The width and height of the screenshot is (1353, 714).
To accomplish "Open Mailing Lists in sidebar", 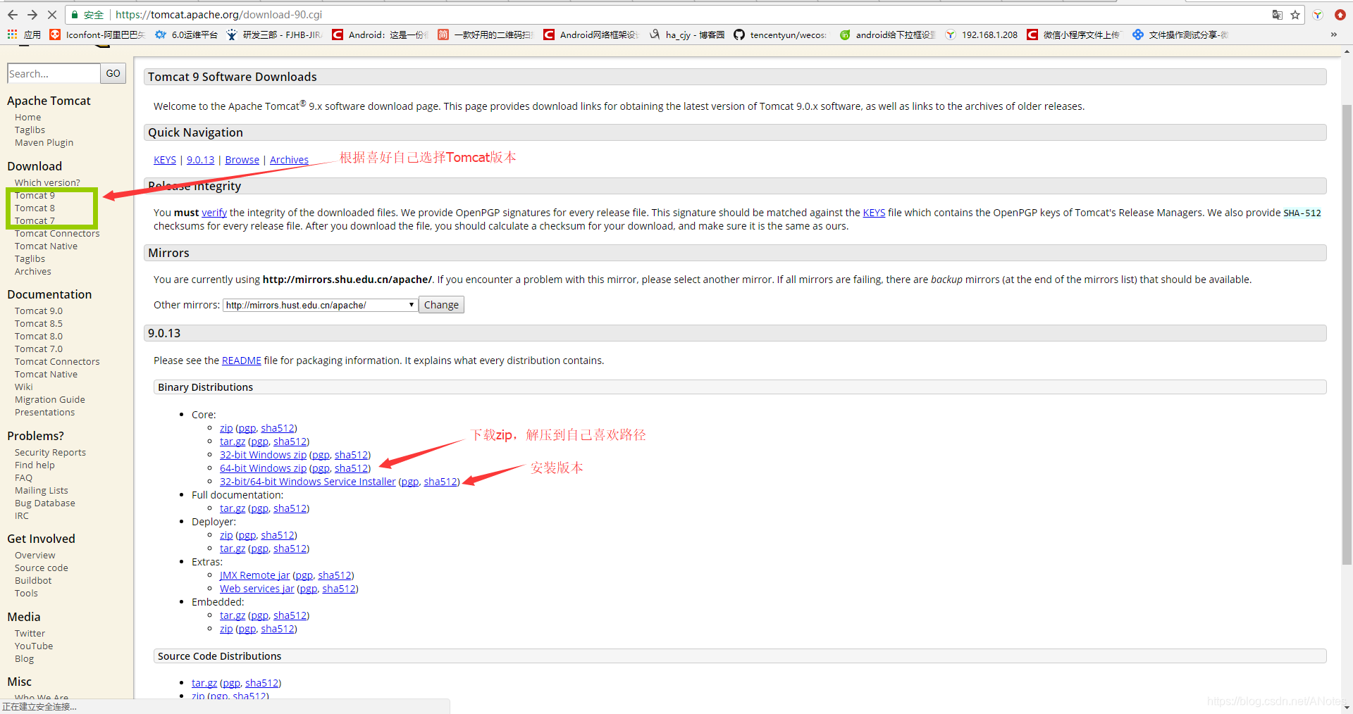I will pyautogui.click(x=41, y=491).
